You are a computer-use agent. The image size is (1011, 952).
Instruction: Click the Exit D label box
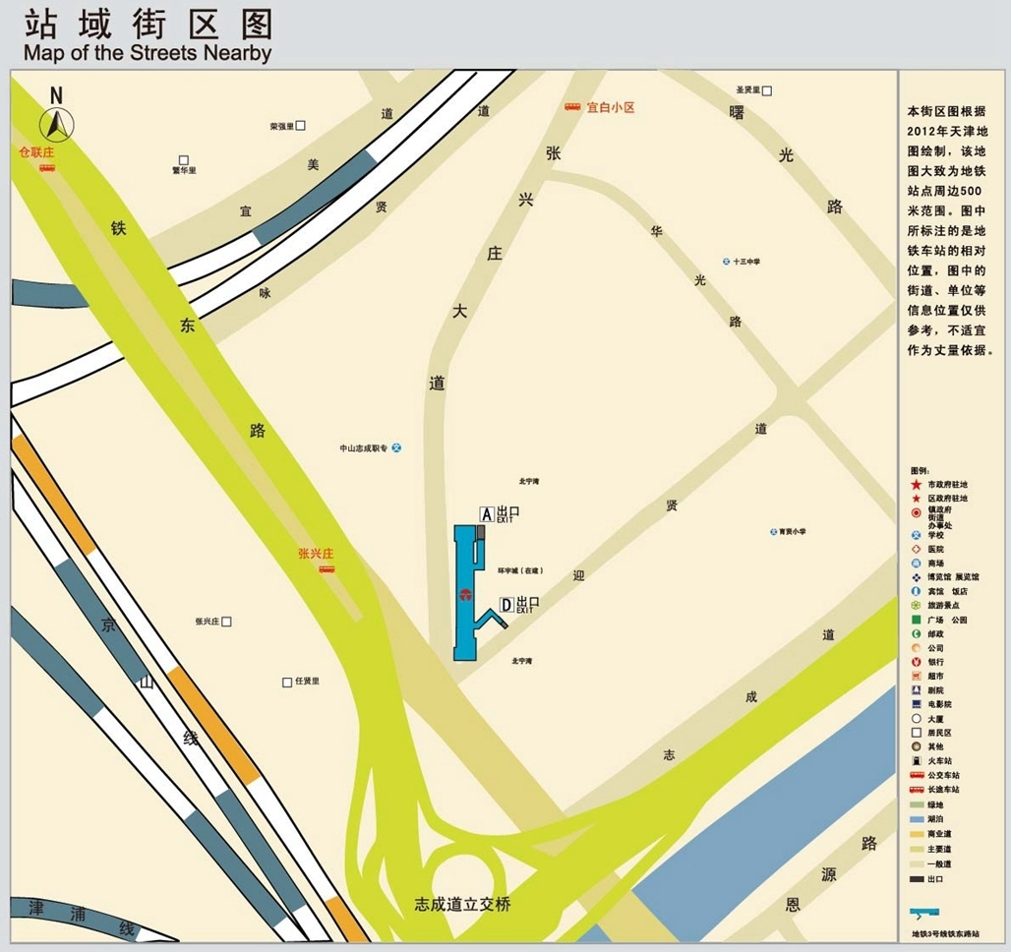click(x=506, y=605)
